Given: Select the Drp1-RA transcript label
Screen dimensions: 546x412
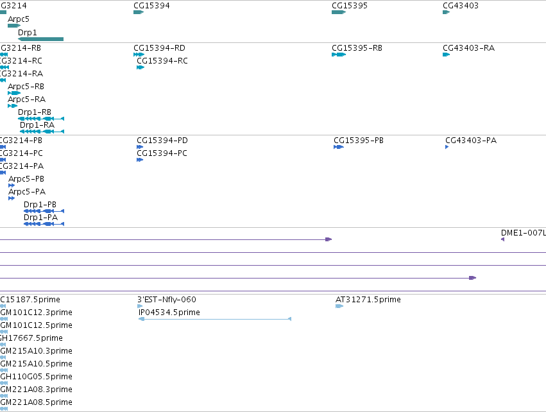Looking at the screenshot, I should coord(37,125).
